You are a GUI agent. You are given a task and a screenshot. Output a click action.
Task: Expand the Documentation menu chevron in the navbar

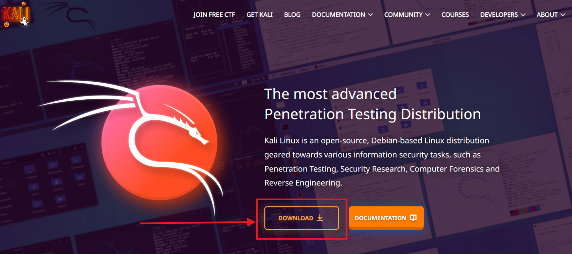point(370,15)
